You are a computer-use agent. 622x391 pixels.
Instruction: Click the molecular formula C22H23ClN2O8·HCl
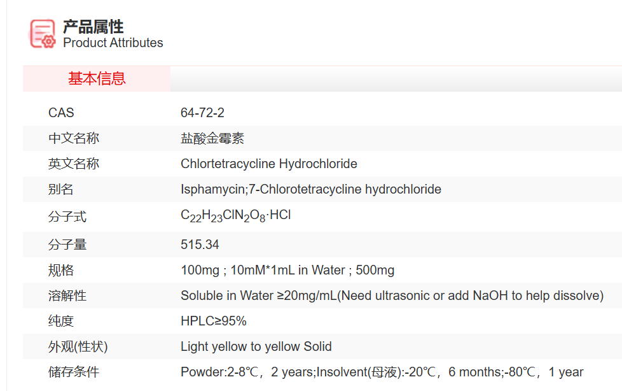(x=235, y=215)
